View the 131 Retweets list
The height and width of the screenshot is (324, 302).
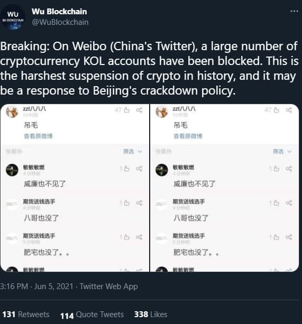pyautogui.click(x=26, y=314)
